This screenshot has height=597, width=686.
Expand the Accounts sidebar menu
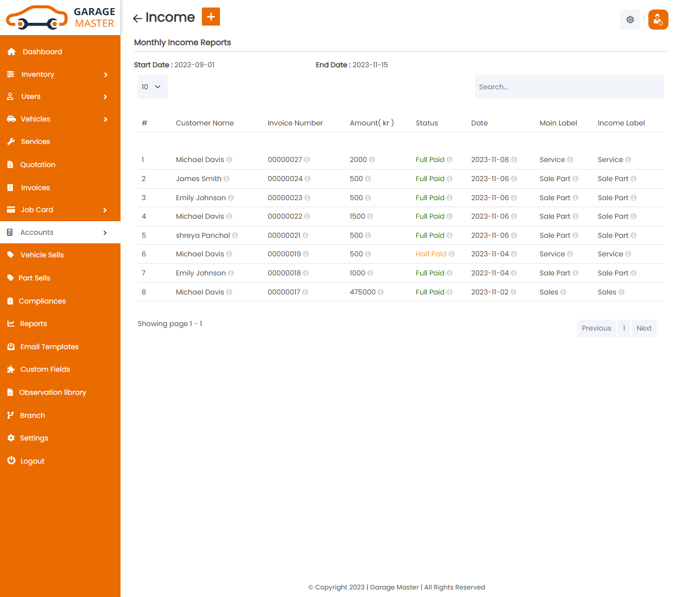click(x=60, y=232)
